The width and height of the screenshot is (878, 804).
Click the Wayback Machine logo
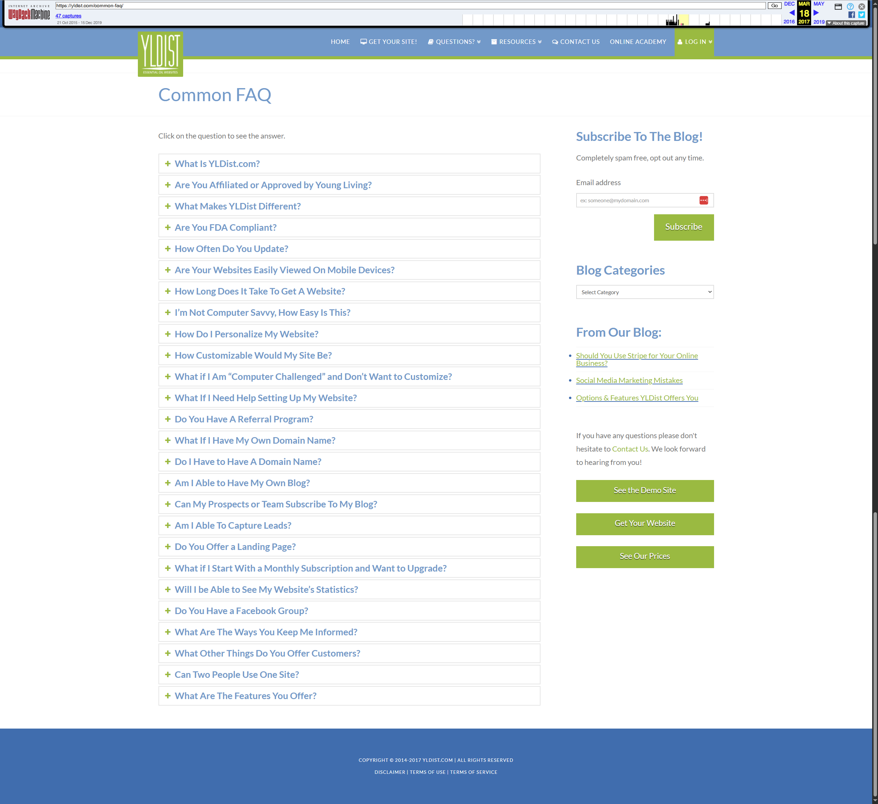[29, 14]
